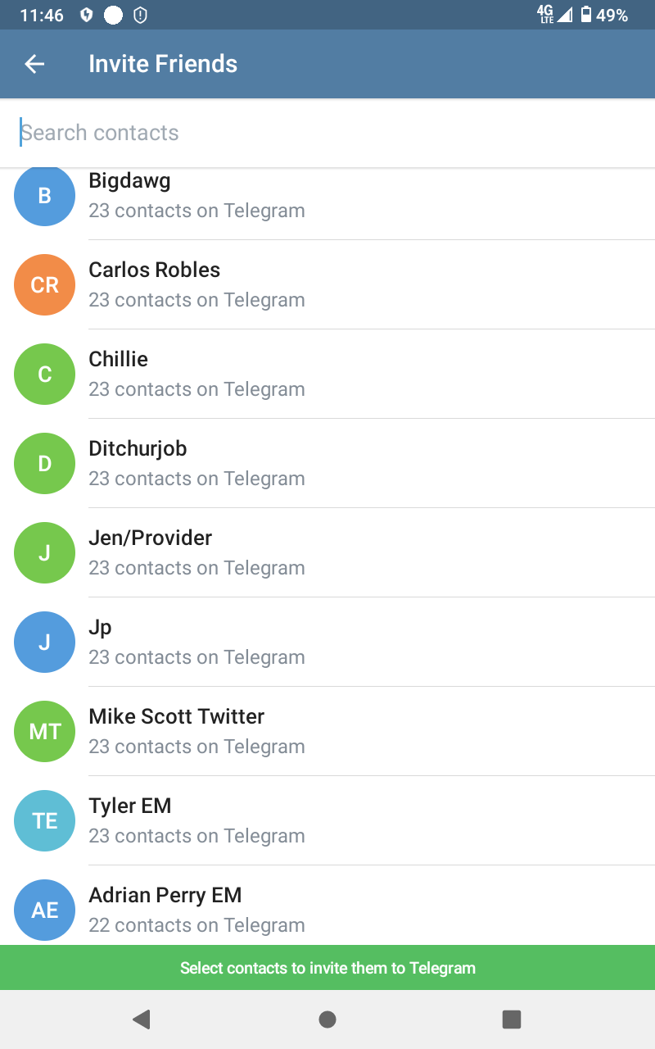Image resolution: width=655 pixels, height=1049 pixels.
Task: Tap the battery indicator in status bar
Action: [x=586, y=15]
